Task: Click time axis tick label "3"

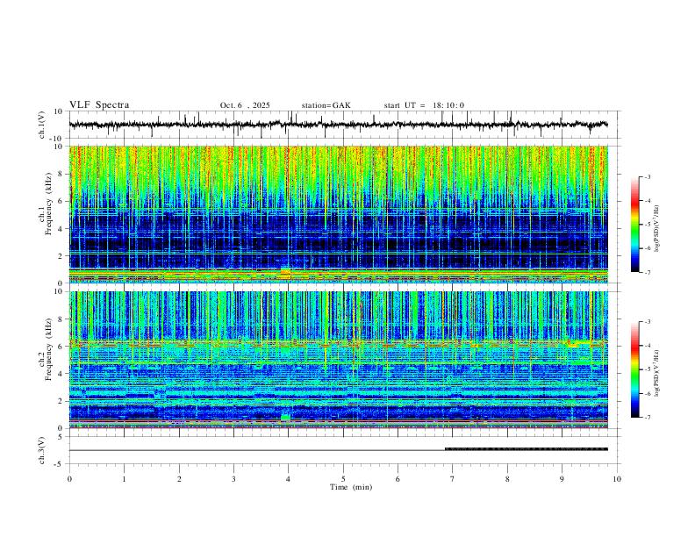Action: click(x=233, y=479)
